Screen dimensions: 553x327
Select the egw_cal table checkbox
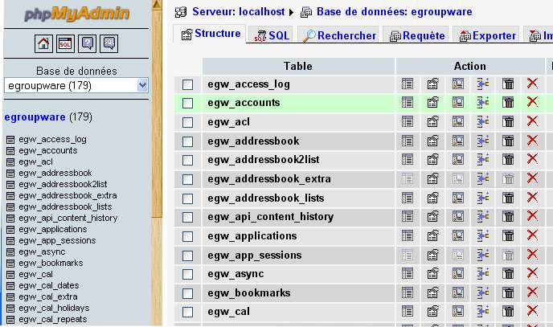click(x=188, y=313)
